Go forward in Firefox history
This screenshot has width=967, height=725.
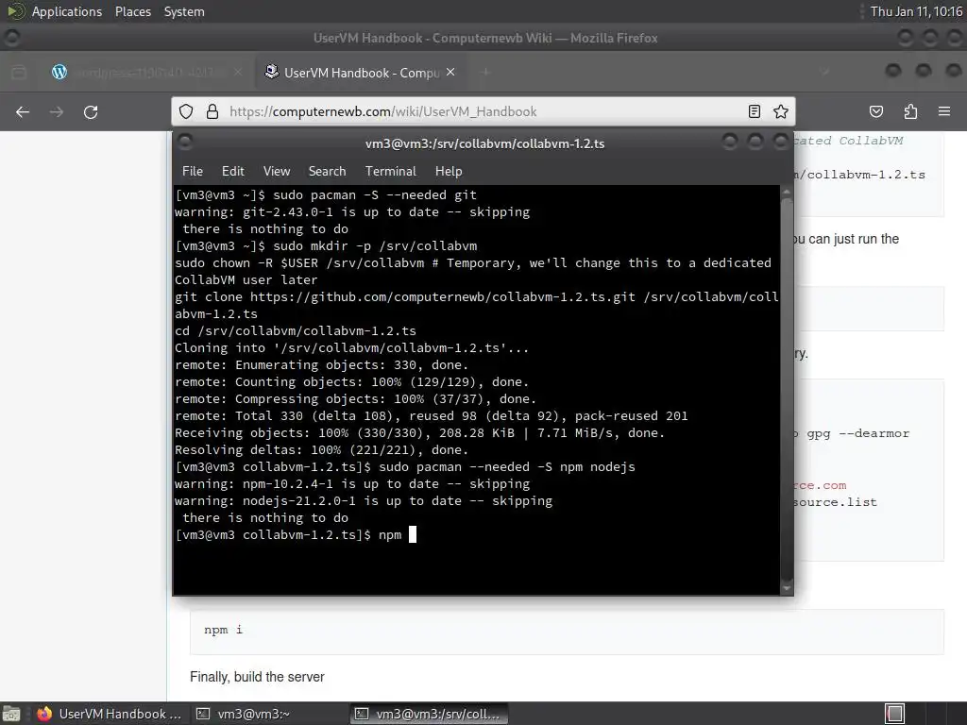[x=56, y=111]
